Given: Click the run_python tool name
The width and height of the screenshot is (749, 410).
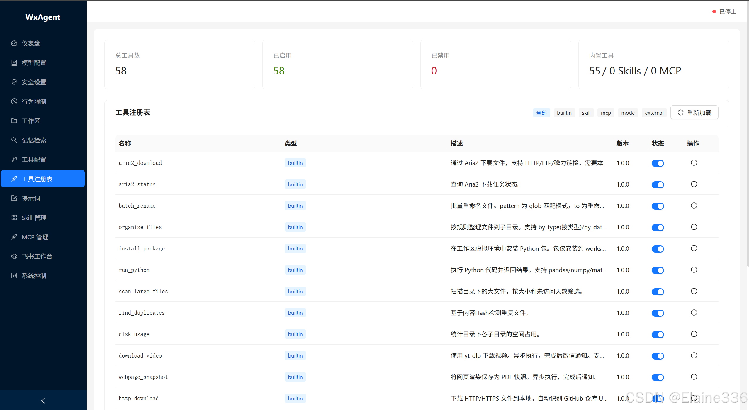Looking at the screenshot, I should [x=134, y=270].
